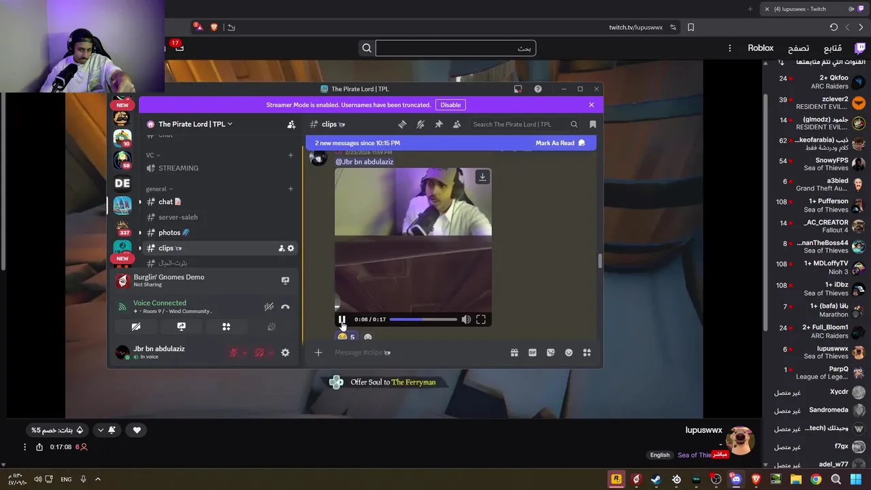The height and width of the screenshot is (490, 871).
Task: Open Twitch more options three-dot menu
Action: click(x=729, y=48)
